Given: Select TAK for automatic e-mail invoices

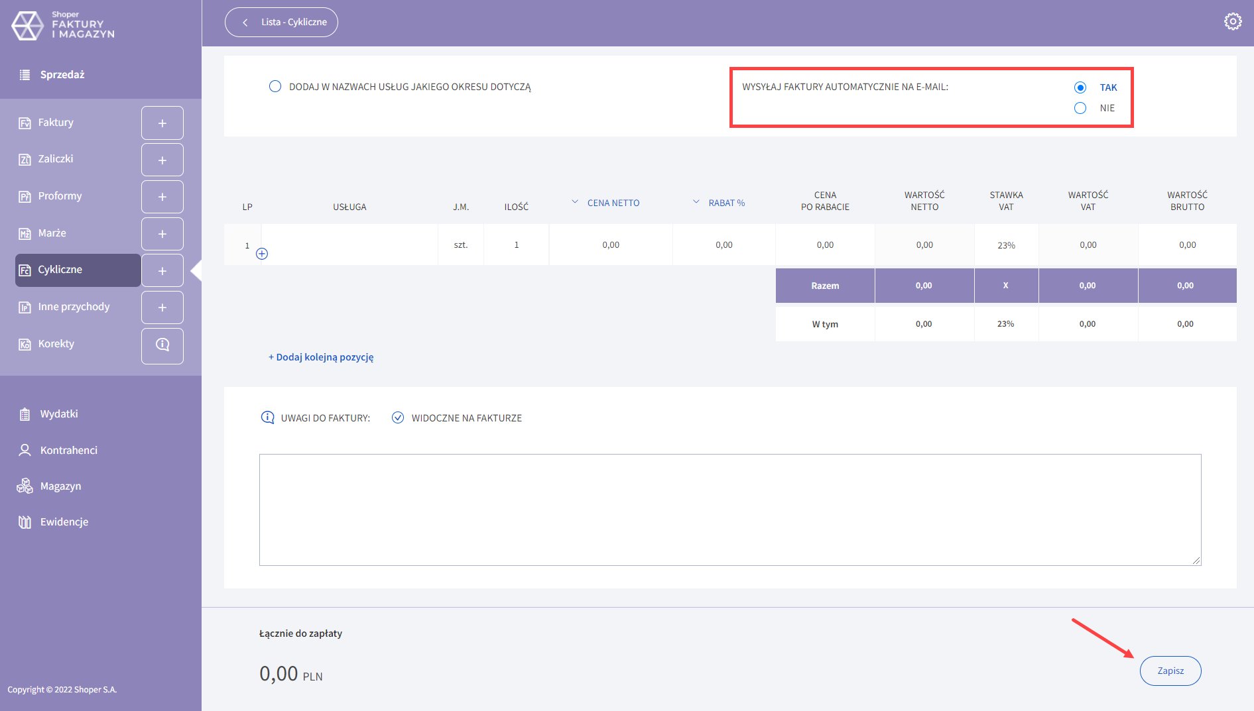Looking at the screenshot, I should pos(1080,87).
